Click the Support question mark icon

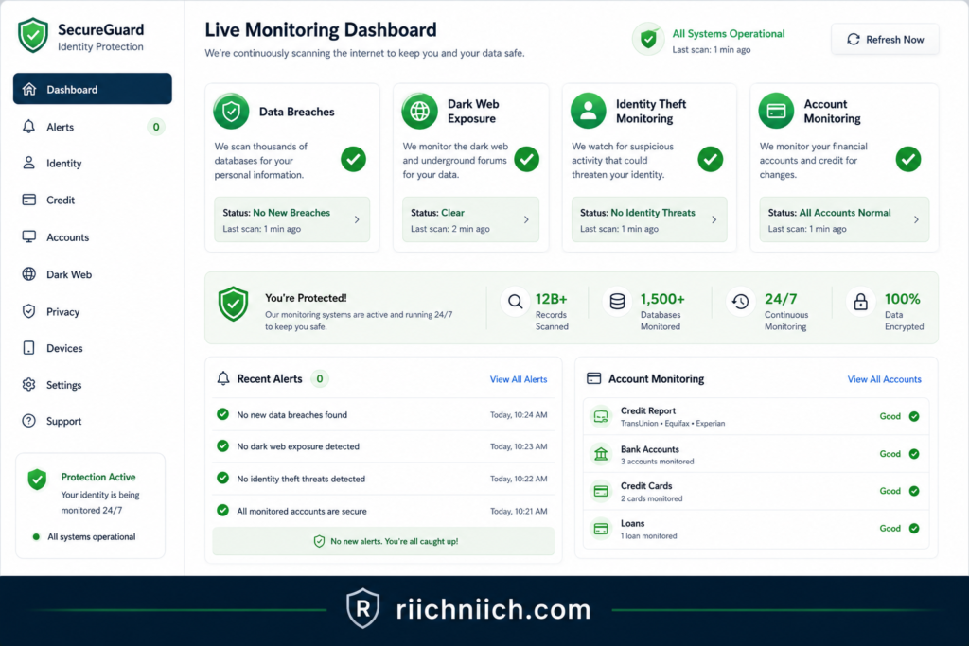(x=28, y=421)
